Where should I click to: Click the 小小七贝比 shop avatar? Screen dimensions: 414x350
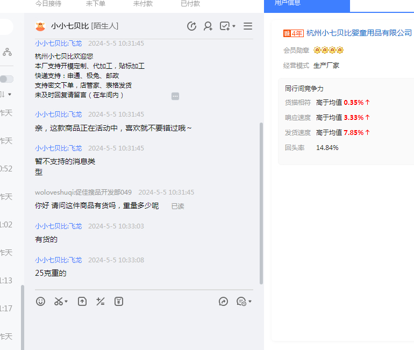coord(40,26)
